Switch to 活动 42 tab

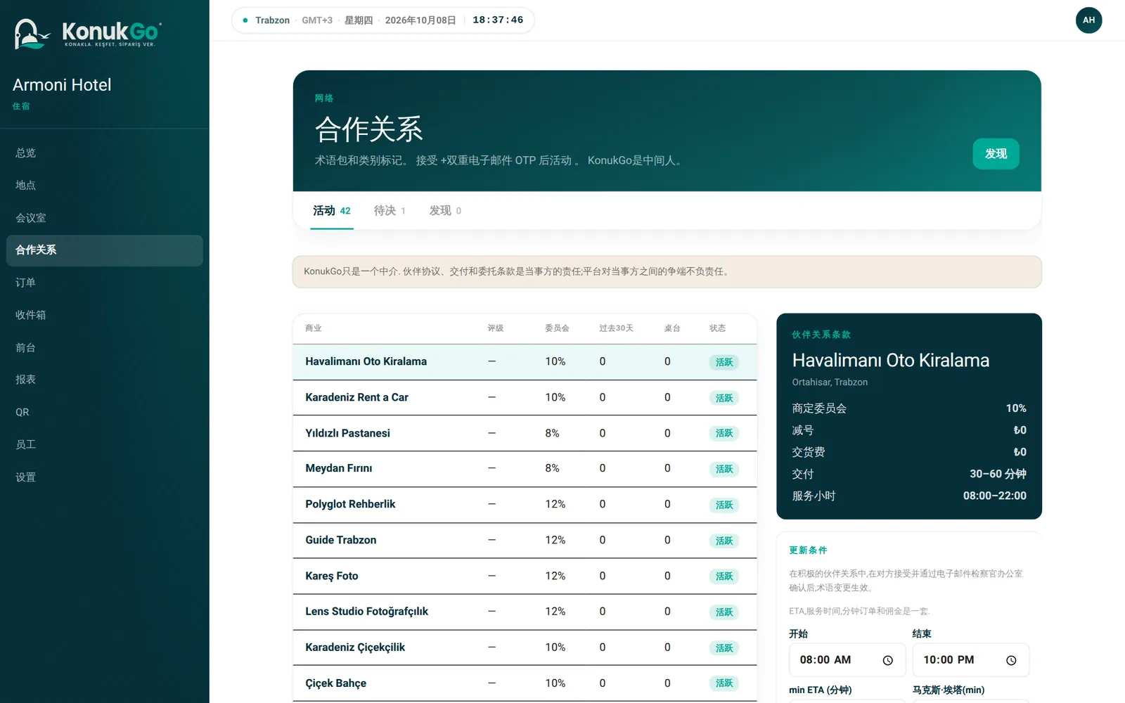pyautogui.click(x=331, y=210)
